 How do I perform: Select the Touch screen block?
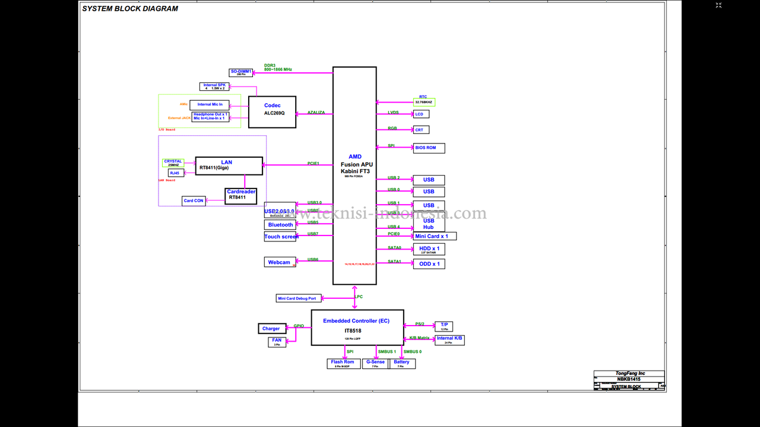(x=280, y=237)
